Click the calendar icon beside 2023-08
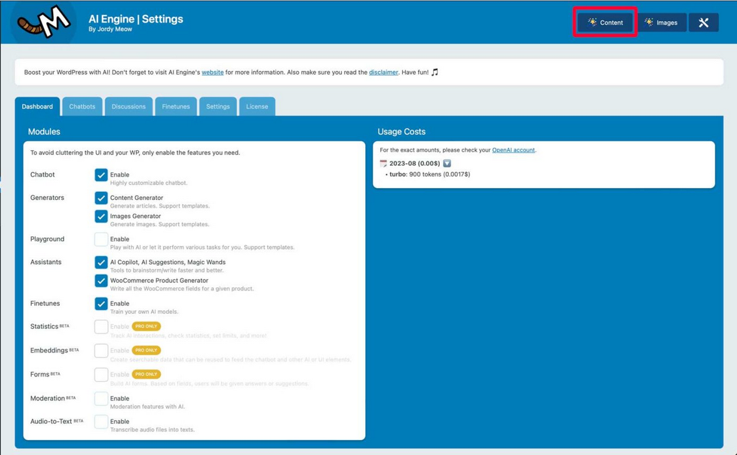This screenshot has height=455, width=737. click(x=383, y=163)
